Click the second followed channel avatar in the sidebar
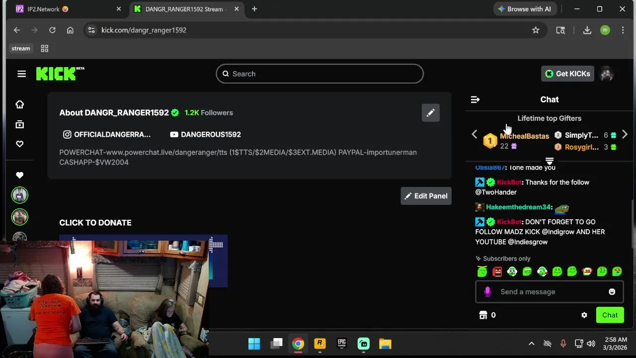Viewport: 636px width, 358px height. [x=20, y=217]
